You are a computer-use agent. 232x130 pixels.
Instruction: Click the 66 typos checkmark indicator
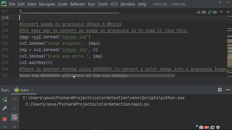pos(212,12)
